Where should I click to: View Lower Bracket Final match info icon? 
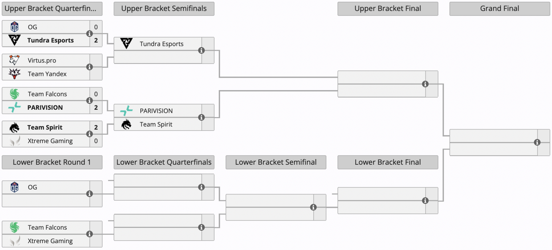(x=425, y=201)
